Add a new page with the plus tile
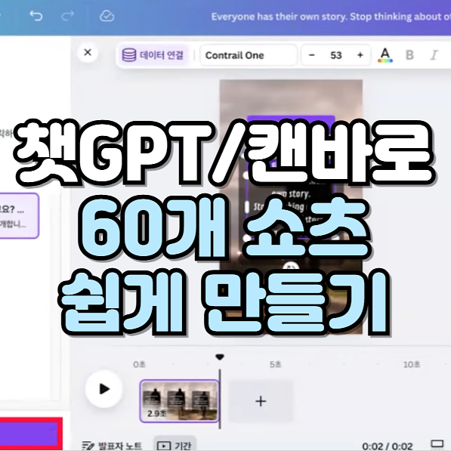The height and width of the screenshot is (451, 451). click(261, 401)
